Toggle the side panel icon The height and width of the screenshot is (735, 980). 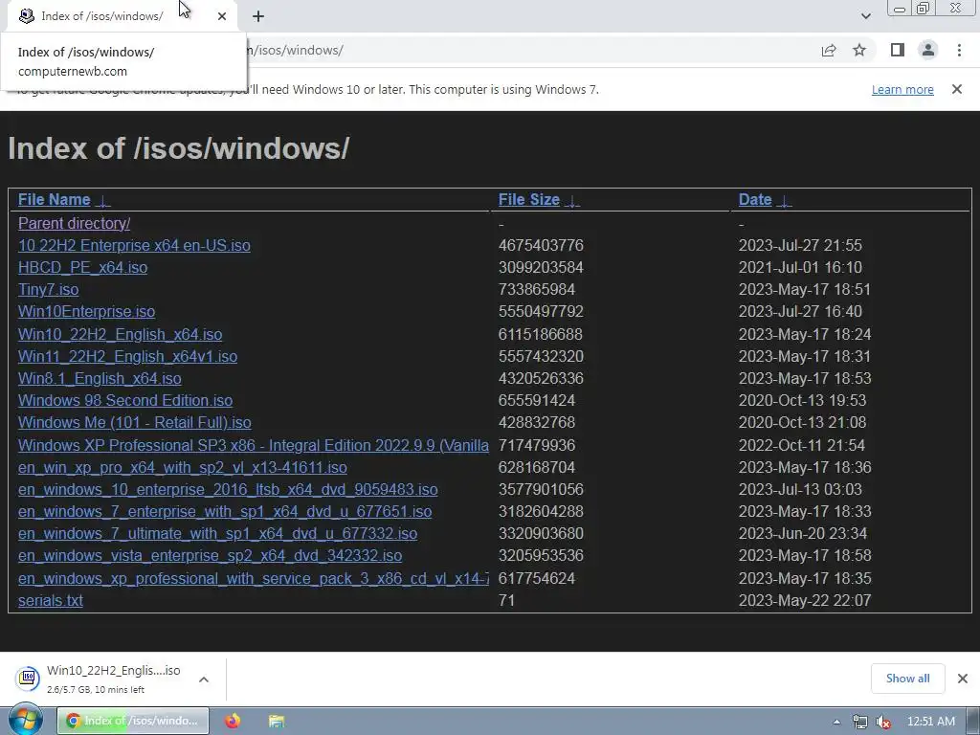tap(898, 50)
